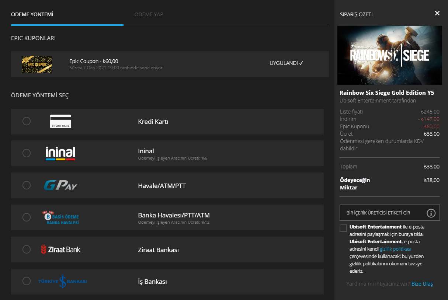Select the Kredi Kartı radio button
448x300 pixels.
[27, 121]
